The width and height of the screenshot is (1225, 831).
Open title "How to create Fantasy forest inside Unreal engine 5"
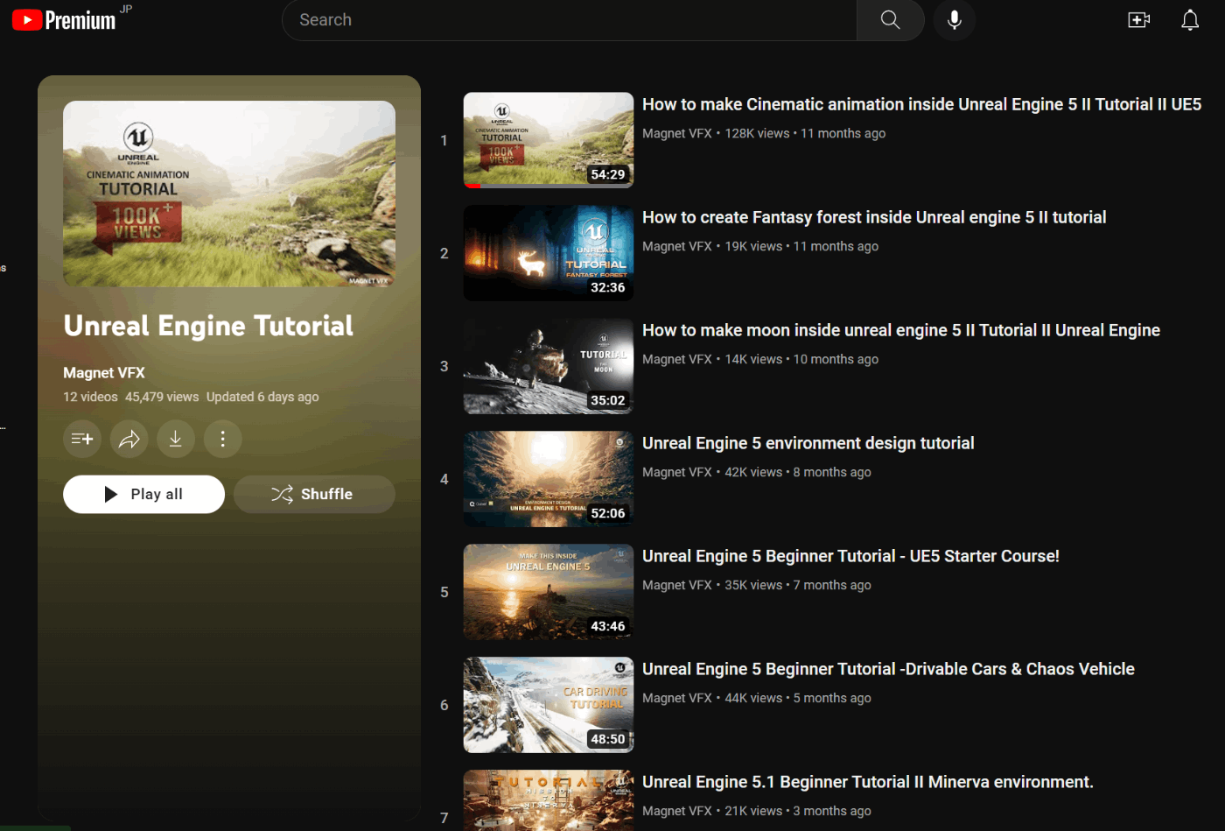[x=874, y=217]
